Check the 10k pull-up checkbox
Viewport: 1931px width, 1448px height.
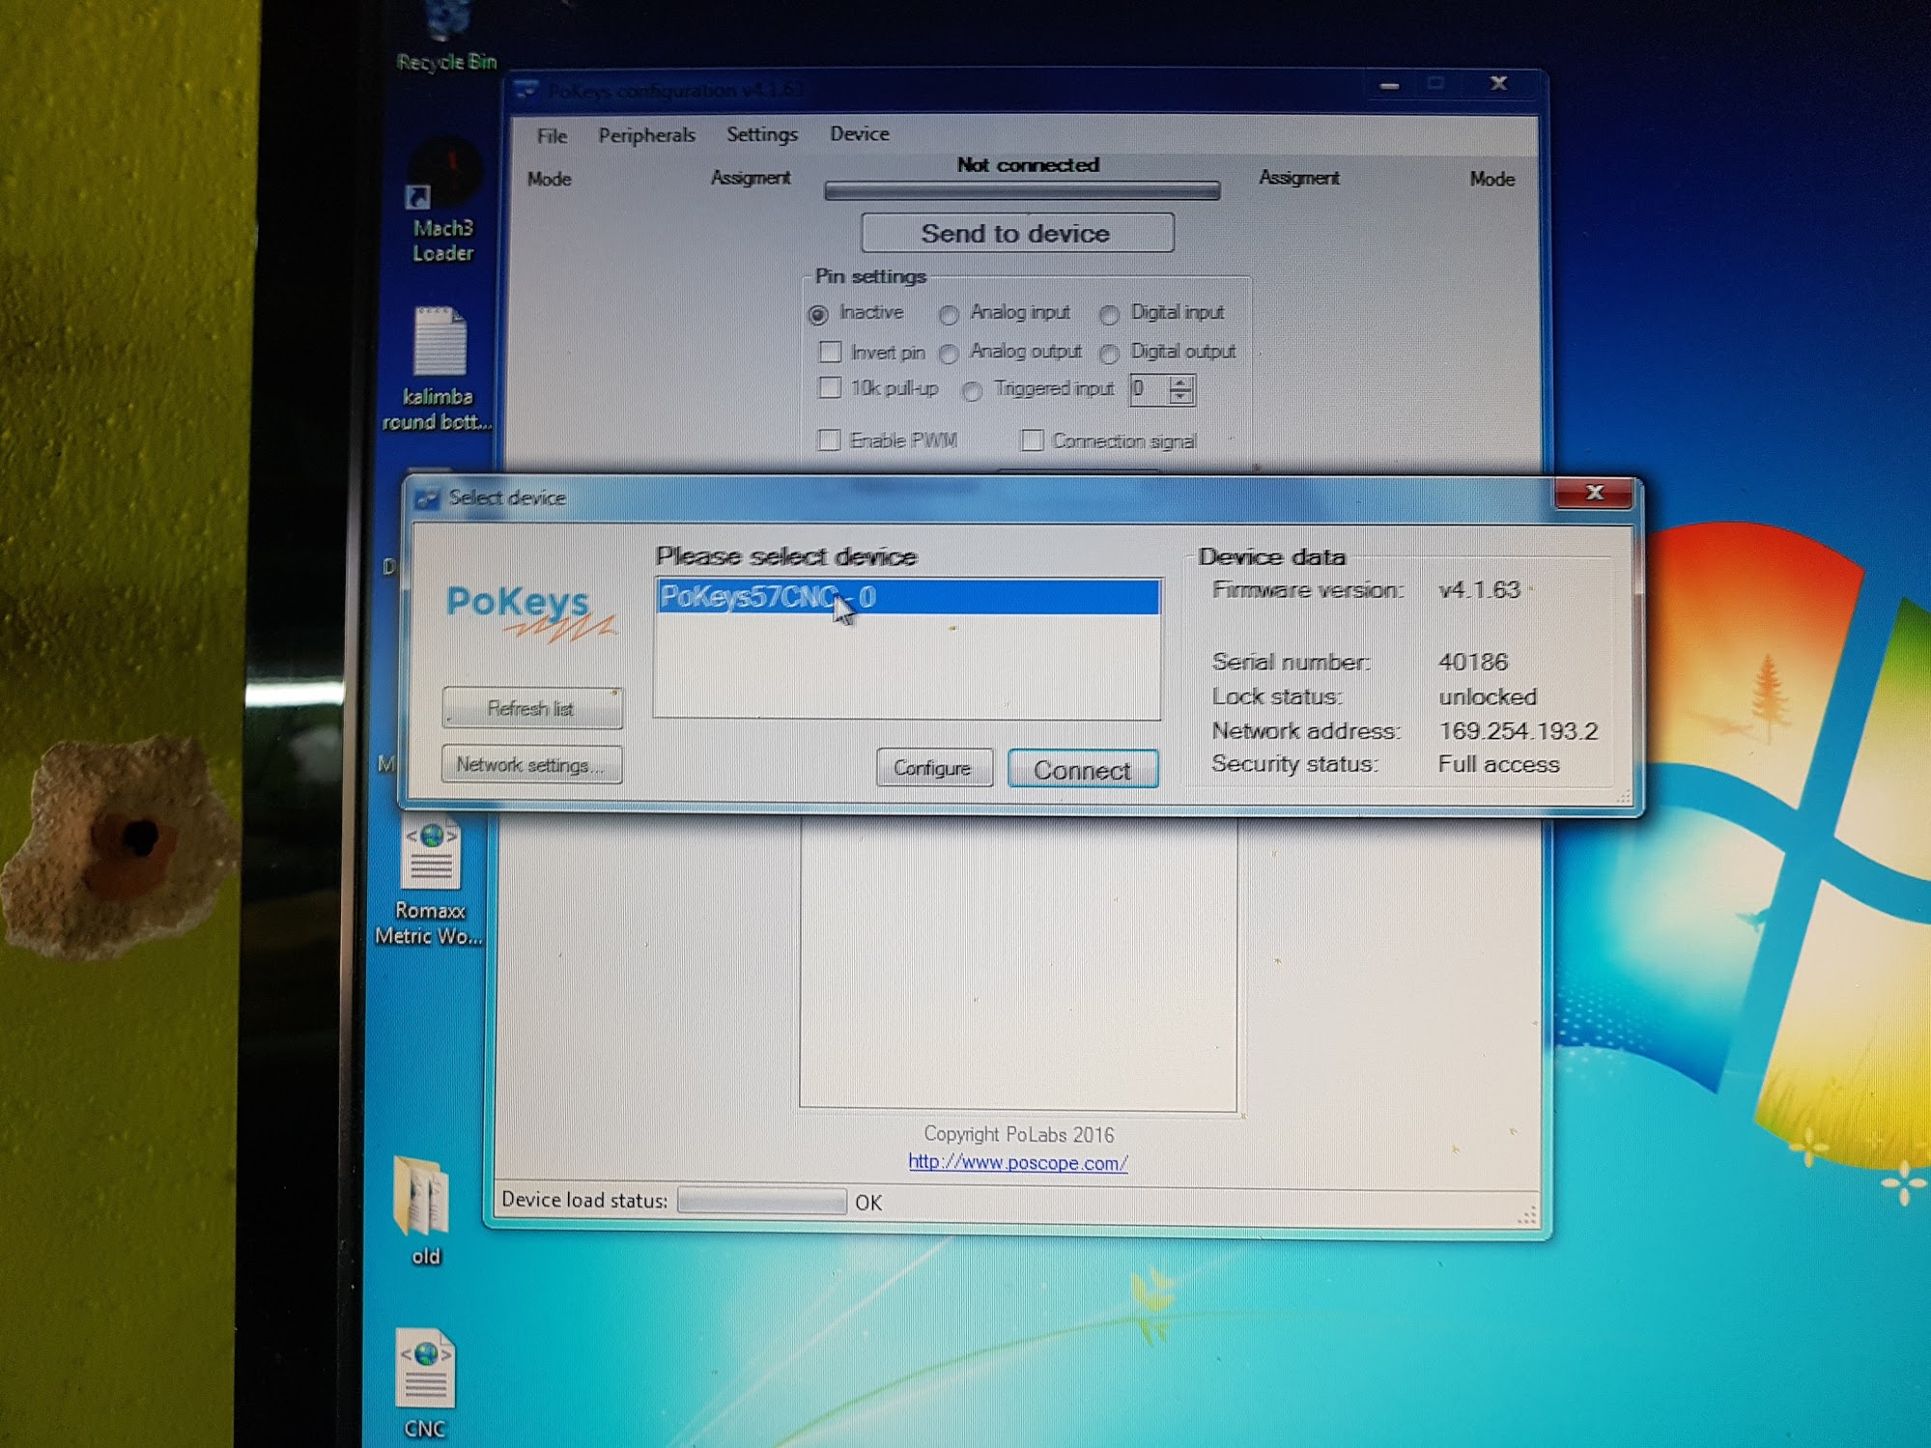click(x=830, y=388)
